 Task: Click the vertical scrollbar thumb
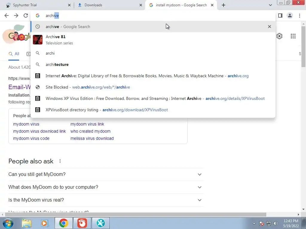pyautogui.click(x=303, y=46)
